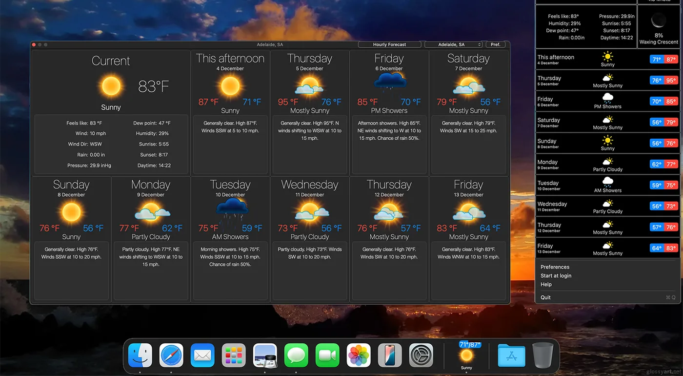The width and height of the screenshot is (683, 376).
Task: Click This afternoon sun icon in window
Action: (230, 86)
